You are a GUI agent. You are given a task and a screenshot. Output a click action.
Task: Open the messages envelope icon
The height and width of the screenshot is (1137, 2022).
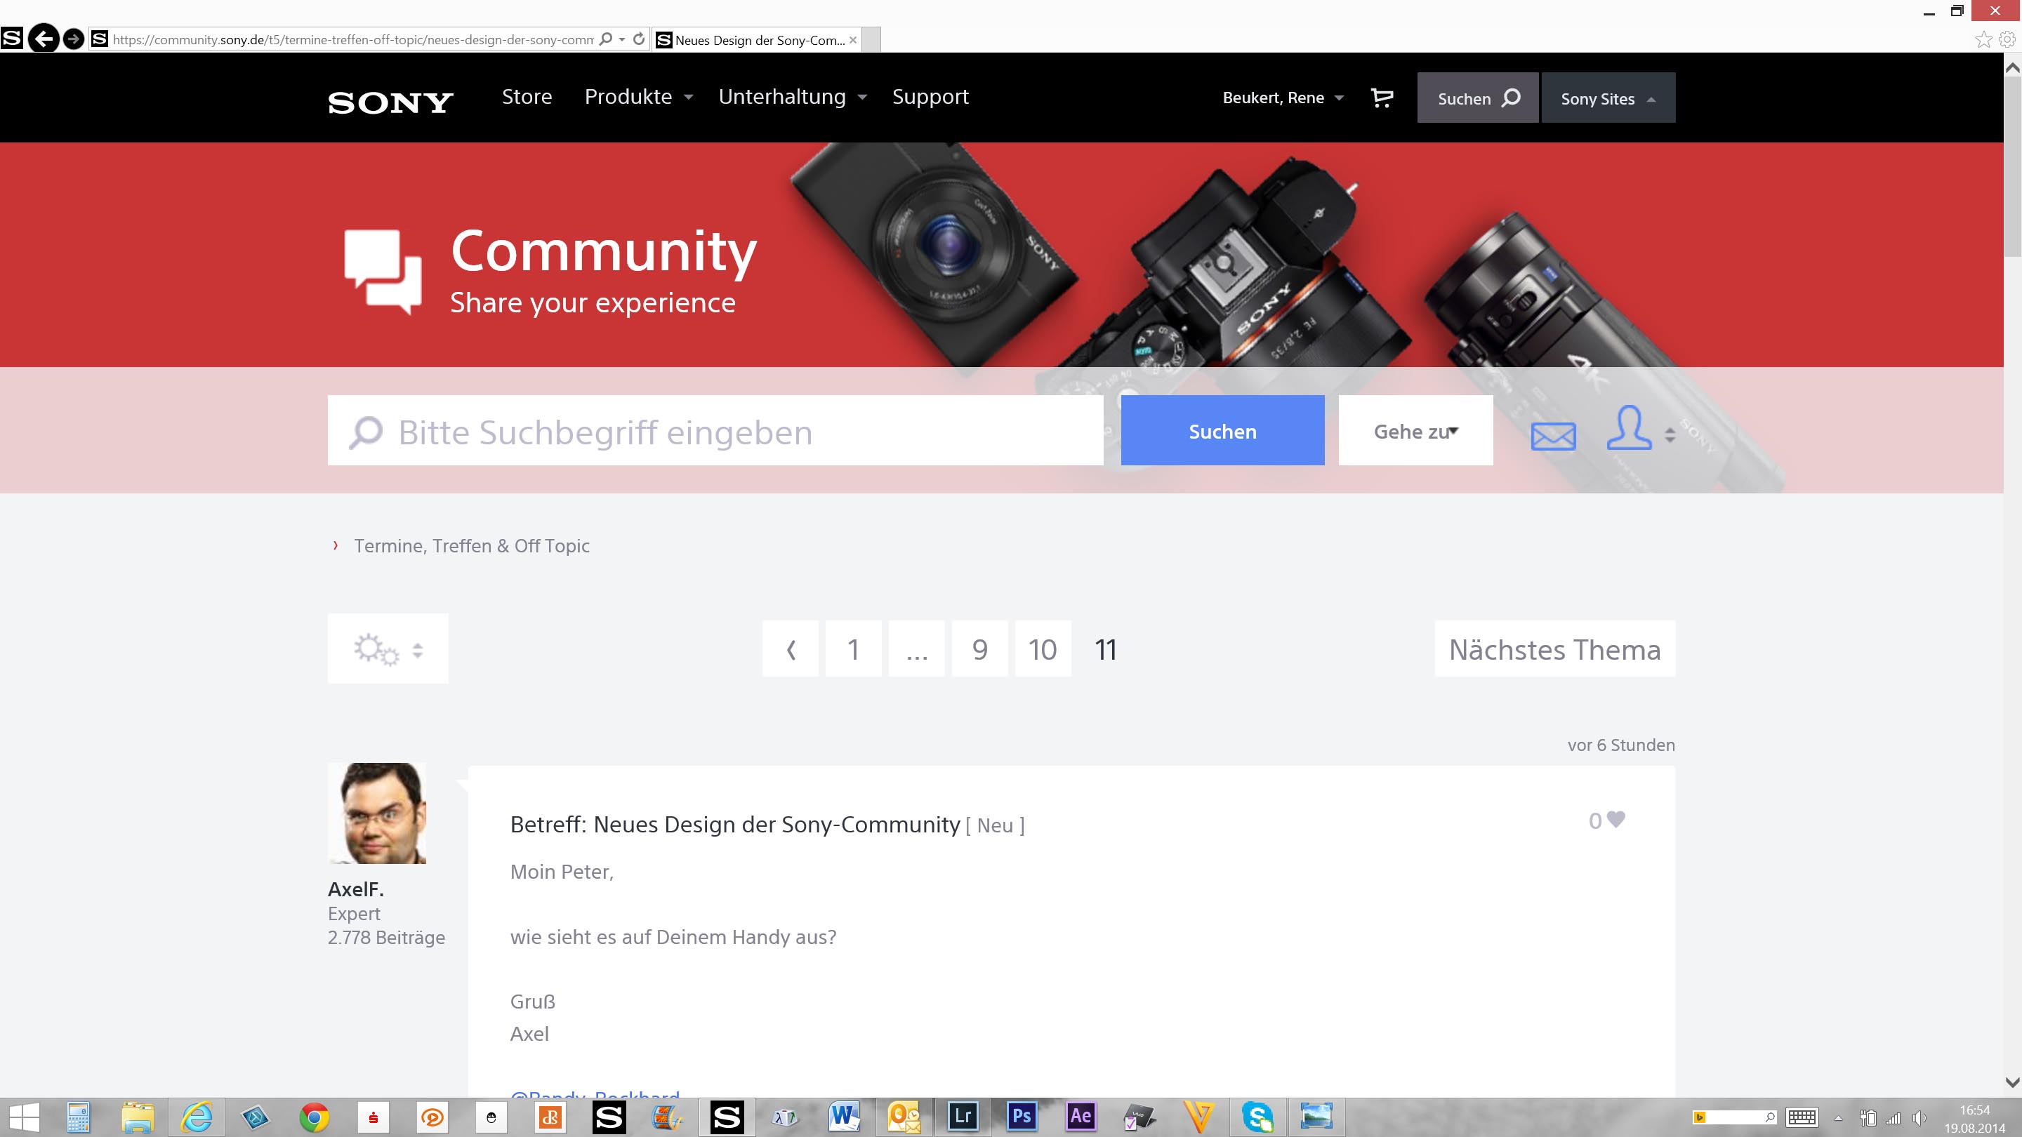tap(1552, 437)
